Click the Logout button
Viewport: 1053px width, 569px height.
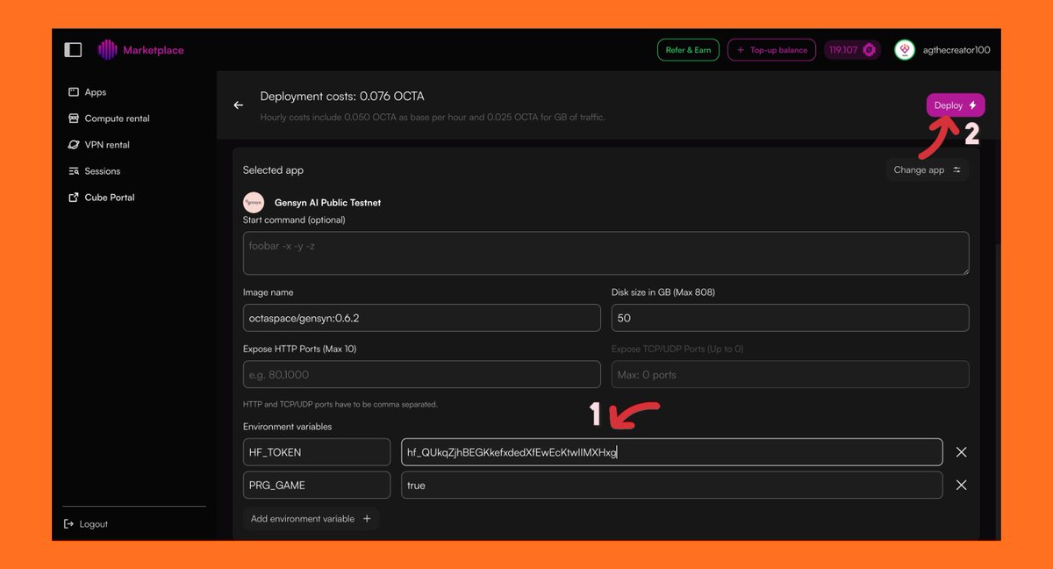tap(86, 524)
